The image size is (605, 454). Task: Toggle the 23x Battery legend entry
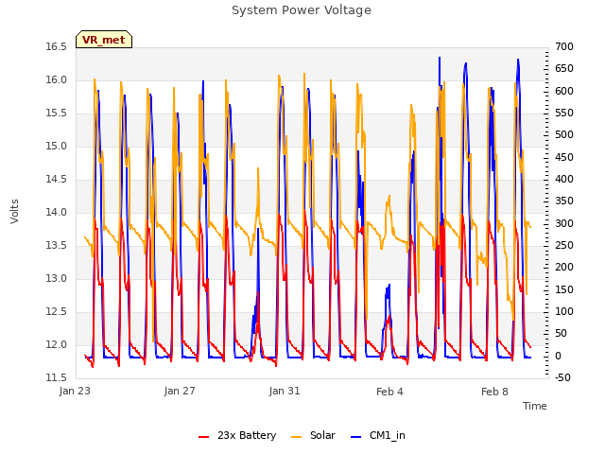coord(237,435)
